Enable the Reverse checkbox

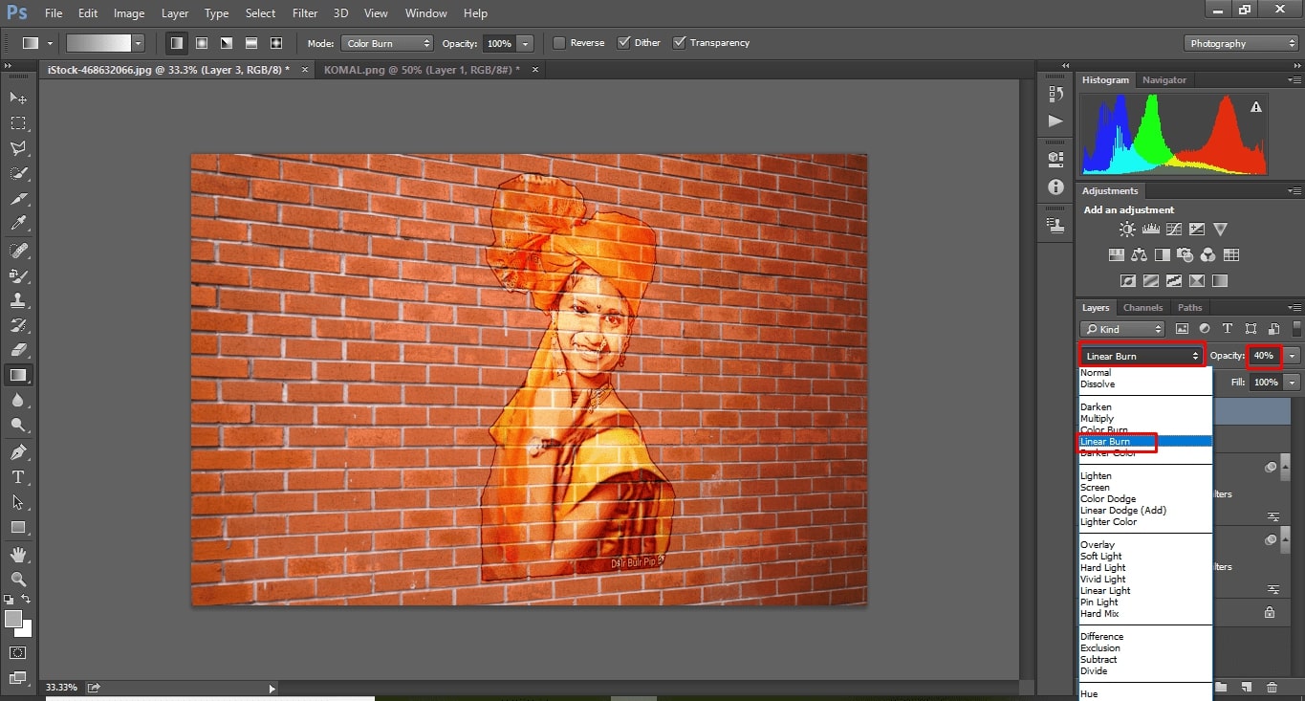(559, 43)
